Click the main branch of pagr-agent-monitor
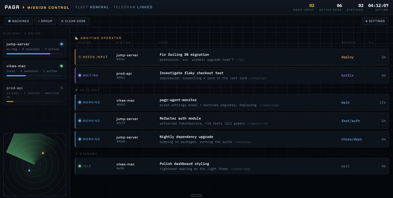The image size is (393, 198). tap(346, 102)
